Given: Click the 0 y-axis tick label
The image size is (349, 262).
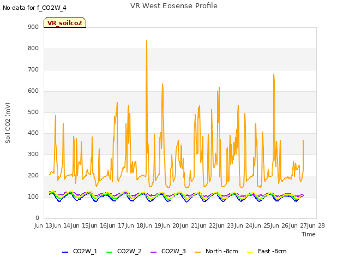Looking at the screenshot, I should (37, 218).
